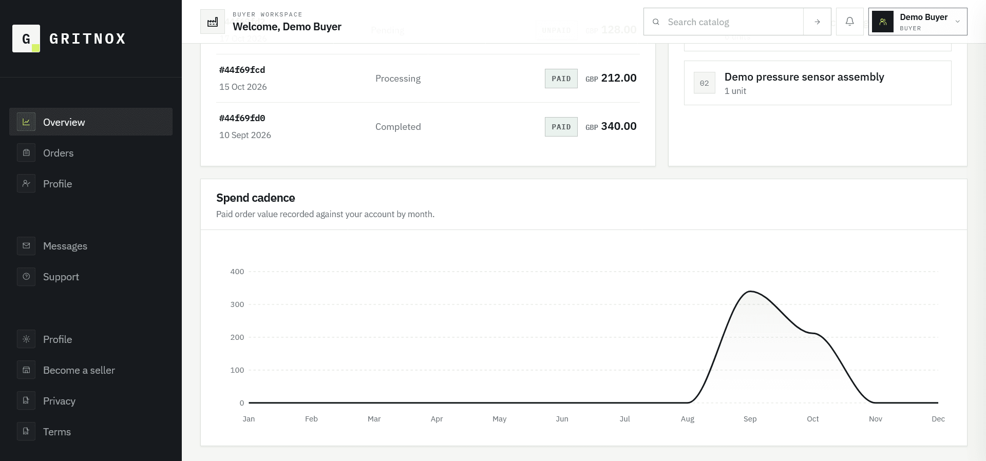Click the Messages envelope icon

(26, 245)
